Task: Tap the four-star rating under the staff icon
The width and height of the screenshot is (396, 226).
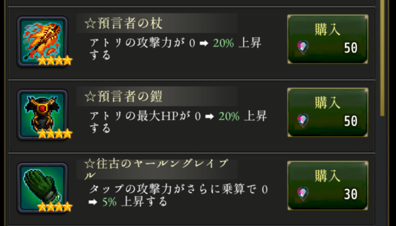Action: click(55, 60)
